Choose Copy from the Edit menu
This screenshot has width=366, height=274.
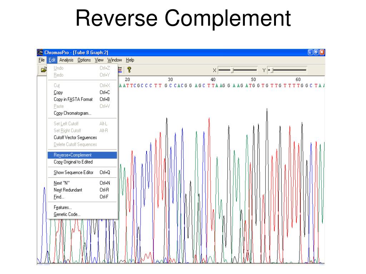coord(82,92)
